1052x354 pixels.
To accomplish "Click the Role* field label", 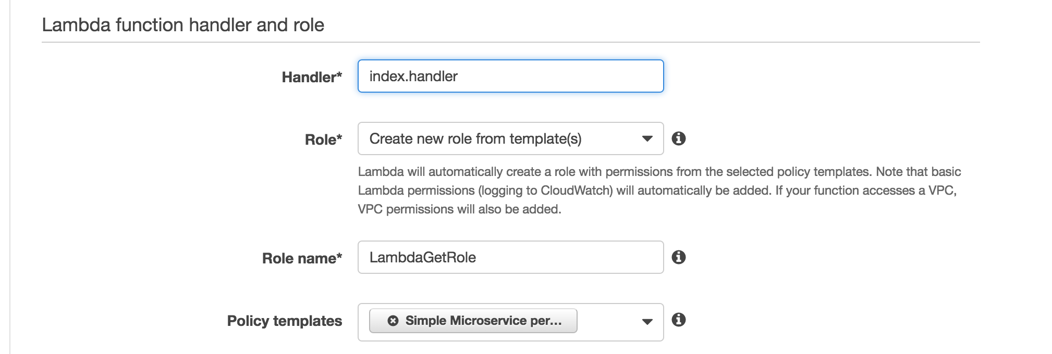I will tap(324, 138).
